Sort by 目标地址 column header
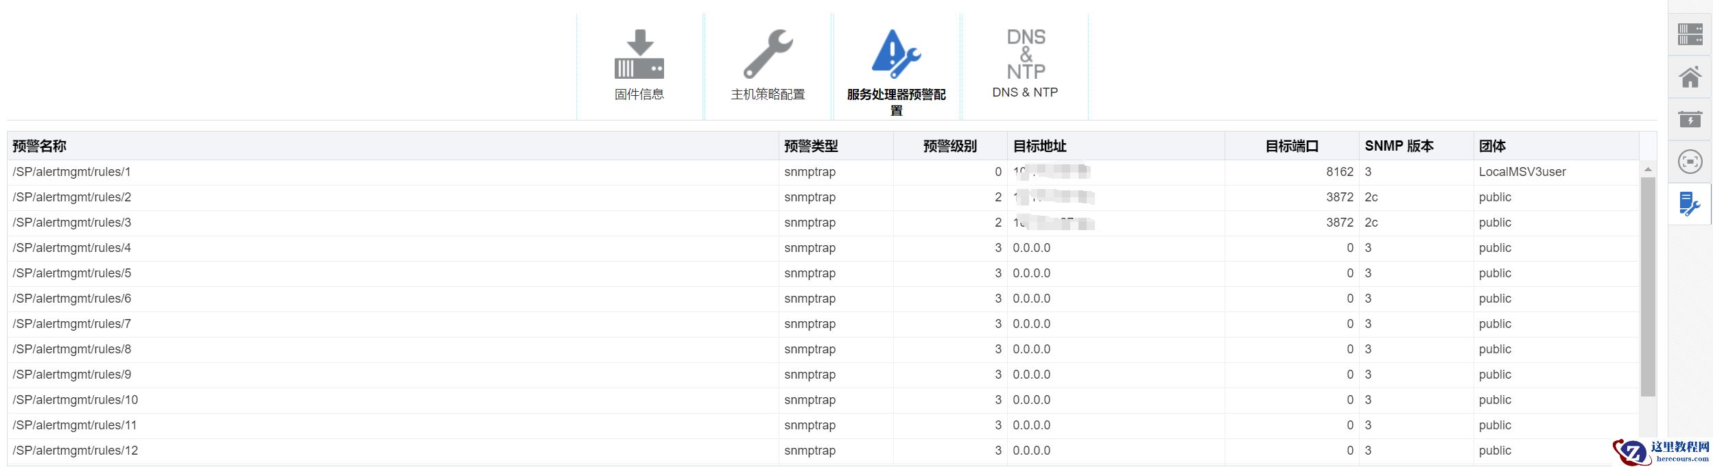The width and height of the screenshot is (1713, 467). [x=1116, y=146]
